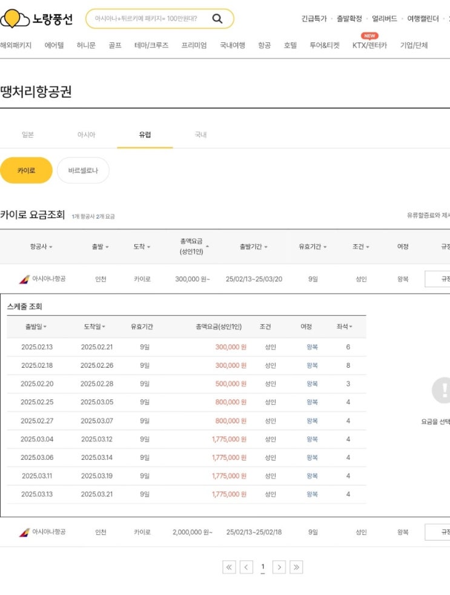Click the 카이로 요금조회 heading
Screen dimensions: 450x595
tap(33, 214)
